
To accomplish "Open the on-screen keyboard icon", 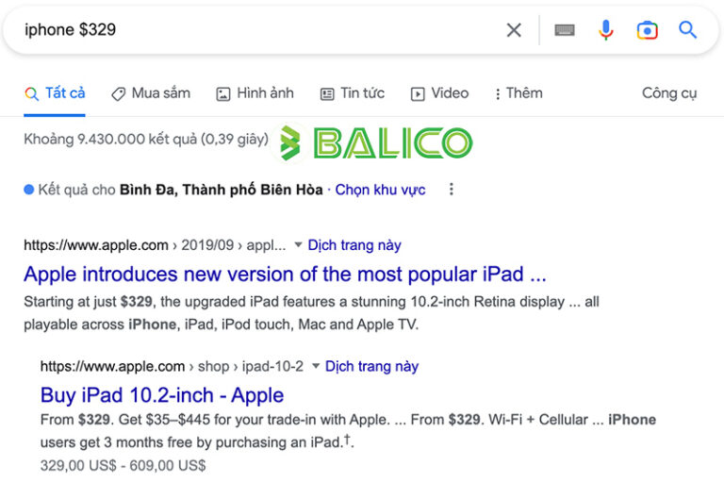I will (565, 30).
